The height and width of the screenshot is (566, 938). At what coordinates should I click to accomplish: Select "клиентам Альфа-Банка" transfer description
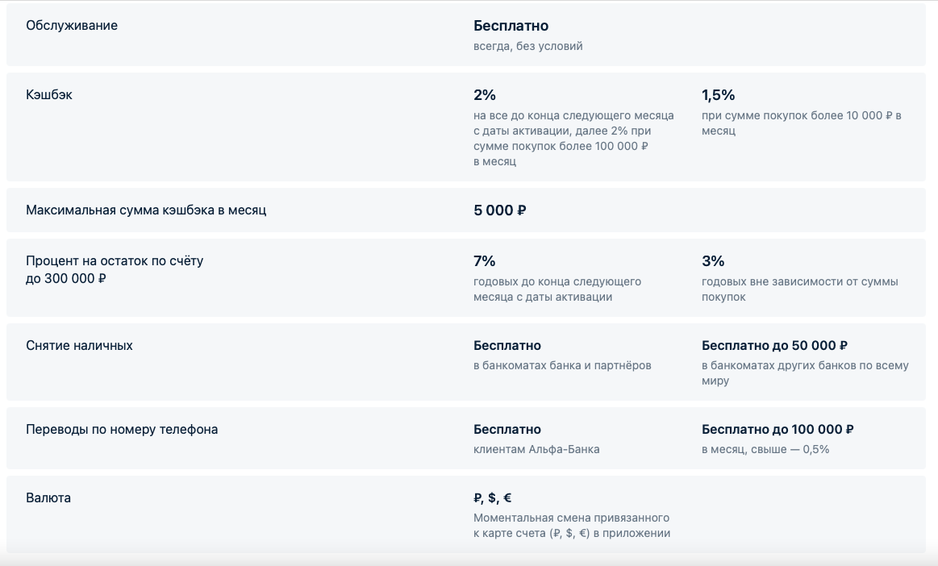tap(536, 449)
